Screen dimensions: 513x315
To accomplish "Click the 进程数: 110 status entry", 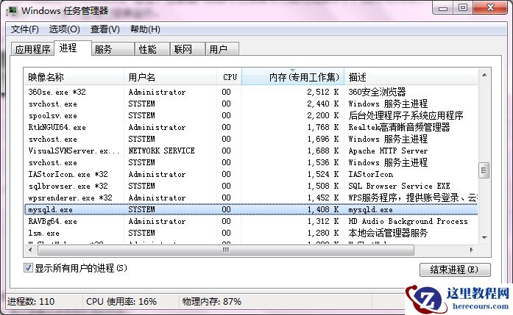I will click(31, 301).
